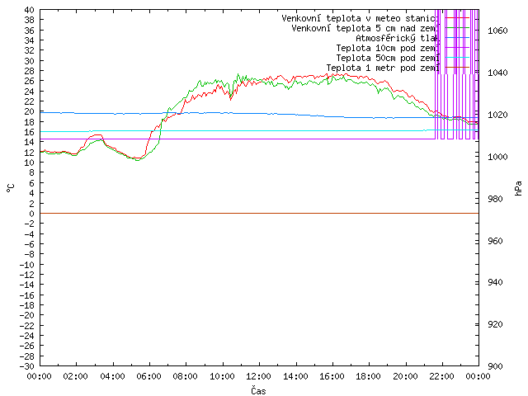The image size is (528, 396).
Task: Click the 940 label on pressure axis
Action: click(x=495, y=282)
